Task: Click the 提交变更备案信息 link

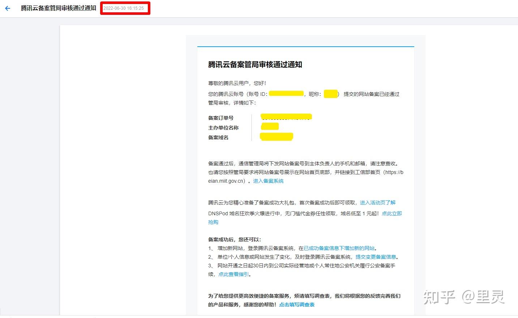Action: click(376, 257)
